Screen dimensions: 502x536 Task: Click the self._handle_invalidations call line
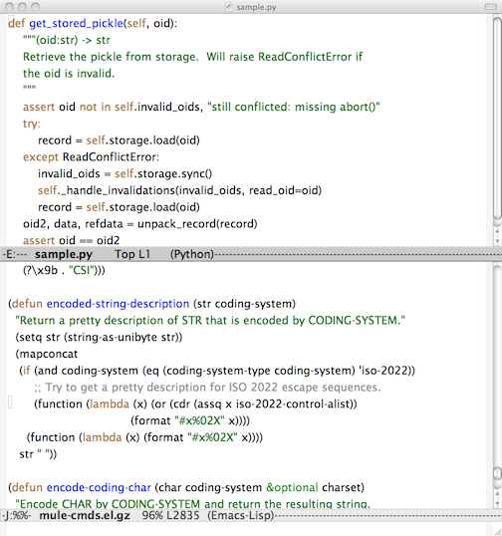[179, 190]
